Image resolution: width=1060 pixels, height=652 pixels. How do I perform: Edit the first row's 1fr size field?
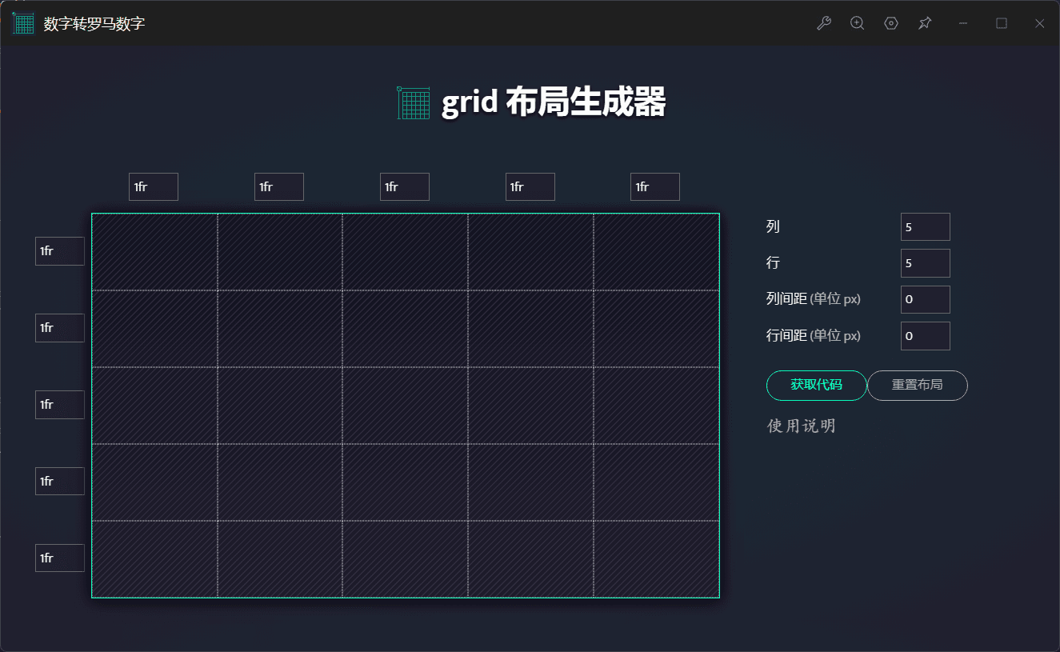coord(60,250)
